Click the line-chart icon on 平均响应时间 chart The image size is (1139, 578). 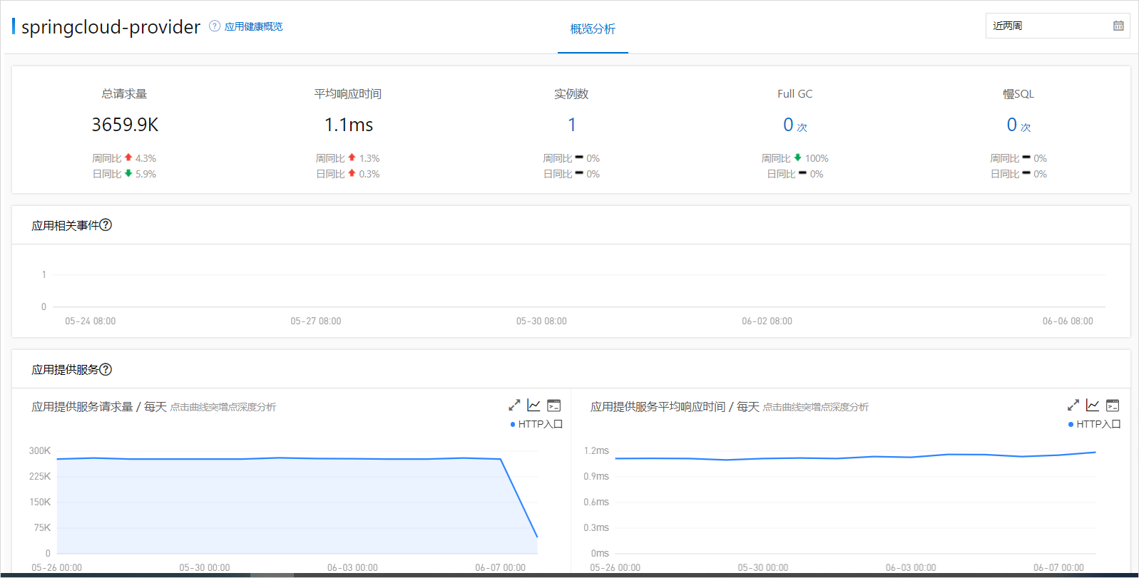click(x=1093, y=406)
